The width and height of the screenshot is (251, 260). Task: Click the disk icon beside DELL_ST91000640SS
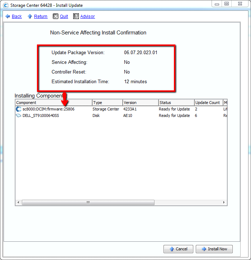click(19, 115)
